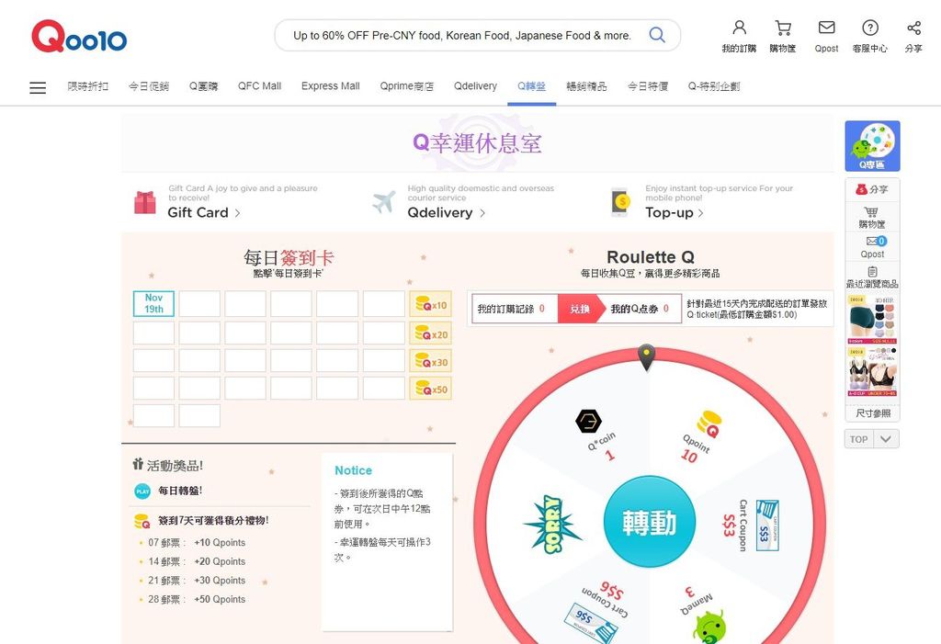Click the TOP button in the sidebar
941x644 pixels.
(859, 439)
